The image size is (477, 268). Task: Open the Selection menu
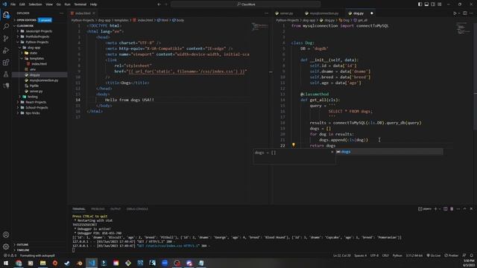[35, 4]
